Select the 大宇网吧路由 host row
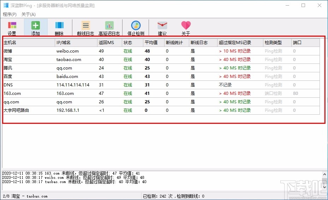 click(161, 110)
